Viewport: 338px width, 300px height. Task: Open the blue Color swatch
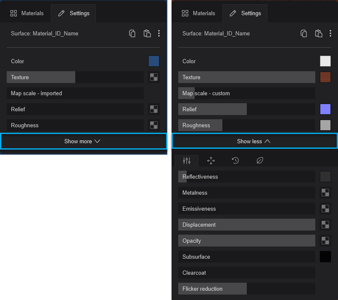click(154, 61)
